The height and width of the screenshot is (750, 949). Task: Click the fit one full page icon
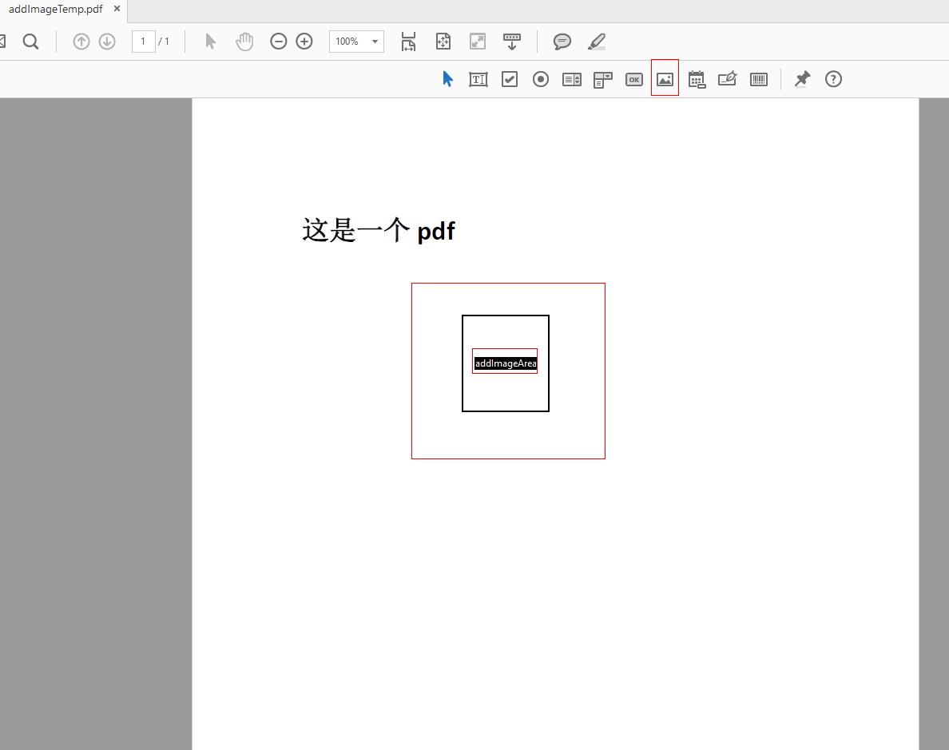(x=443, y=42)
